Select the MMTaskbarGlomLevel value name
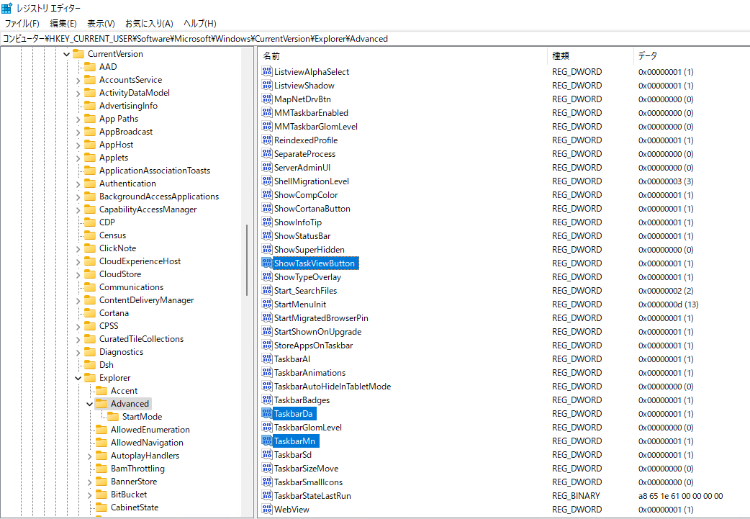Screen dimensions: 750x519 [316, 127]
